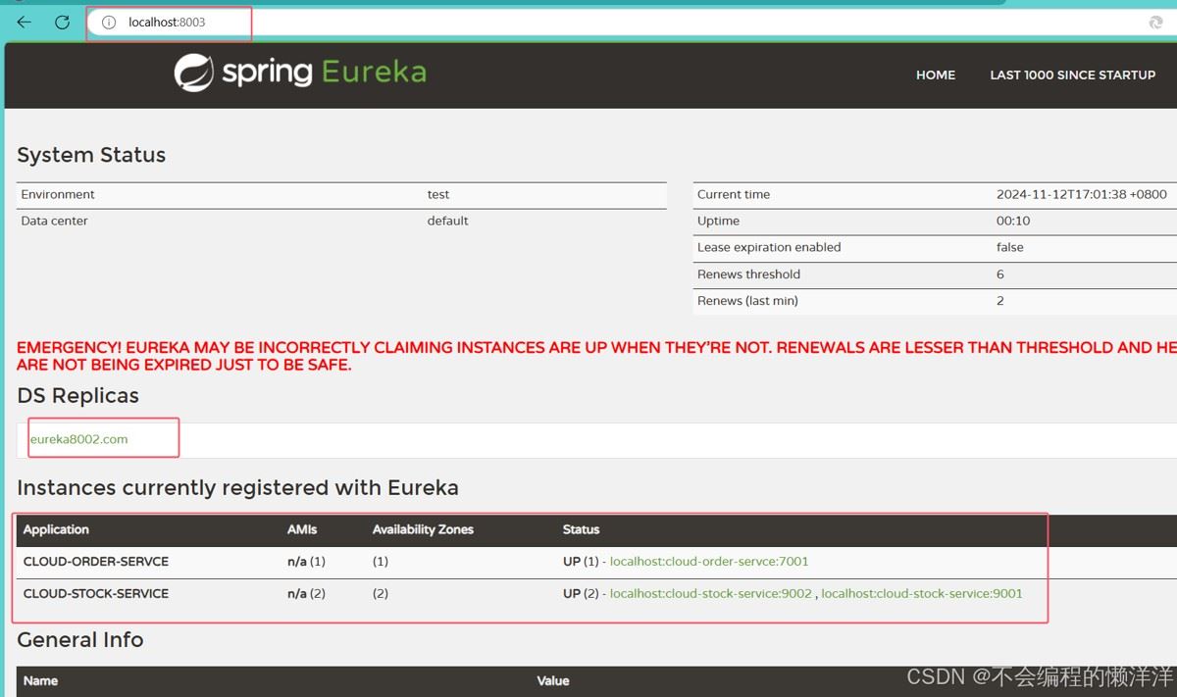Open browser icon at address bar end
Image resolution: width=1177 pixels, height=697 pixels.
tap(1155, 22)
